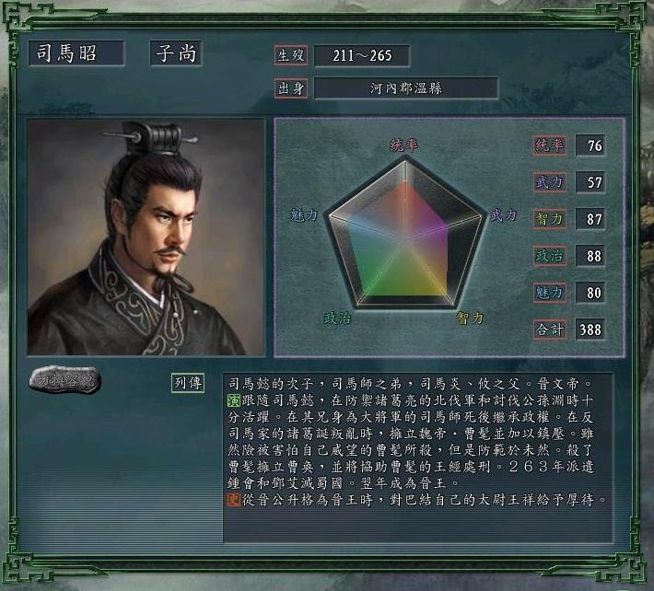The width and height of the screenshot is (654, 591).
Task: Click the center of the pentagon radar chart
Action: (x=405, y=240)
